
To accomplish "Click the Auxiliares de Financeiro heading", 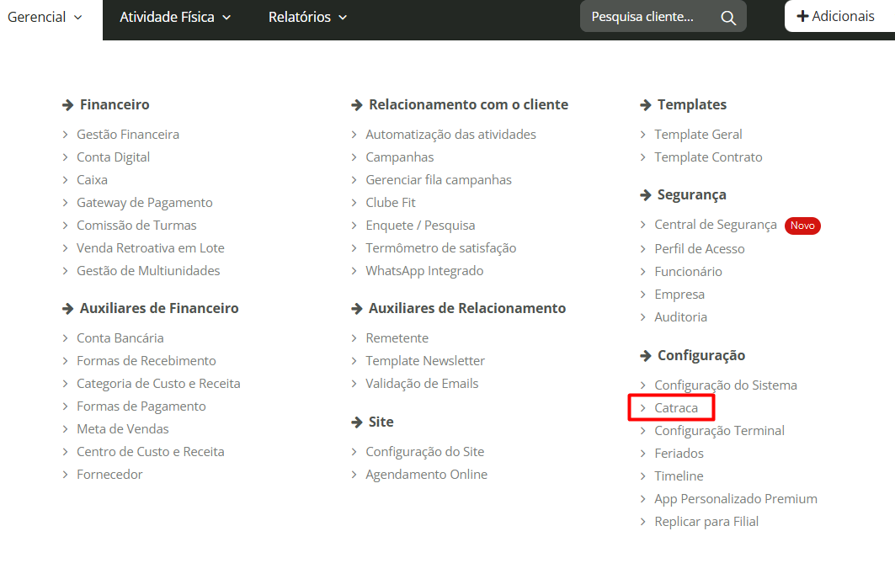I will [x=159, y=309].
